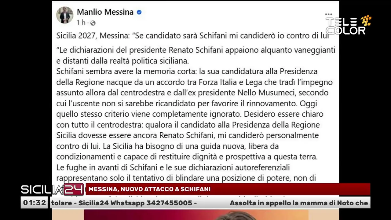Screen dimensions: 391x220
Task: Click the blue verified badge icon
Action: coord(139,12)
